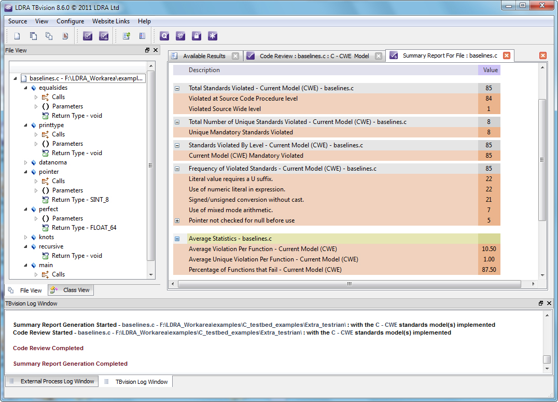Click the red-lined document toolbar icon
Image resolution: width=558 pixels, height=402 pixels.
(65, 36)
